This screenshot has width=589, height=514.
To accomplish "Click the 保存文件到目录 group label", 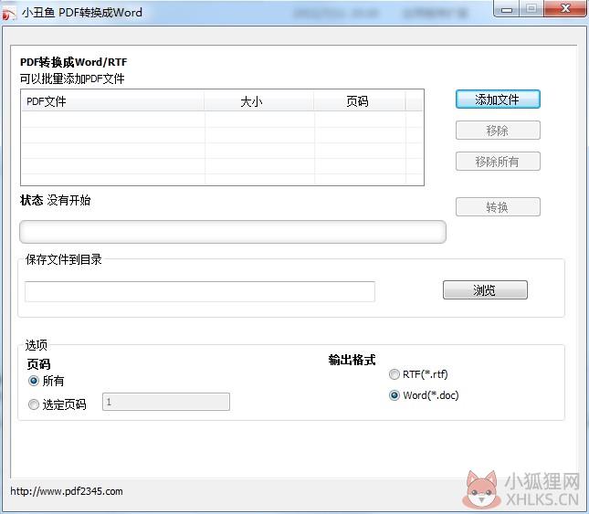I will 64,259.
